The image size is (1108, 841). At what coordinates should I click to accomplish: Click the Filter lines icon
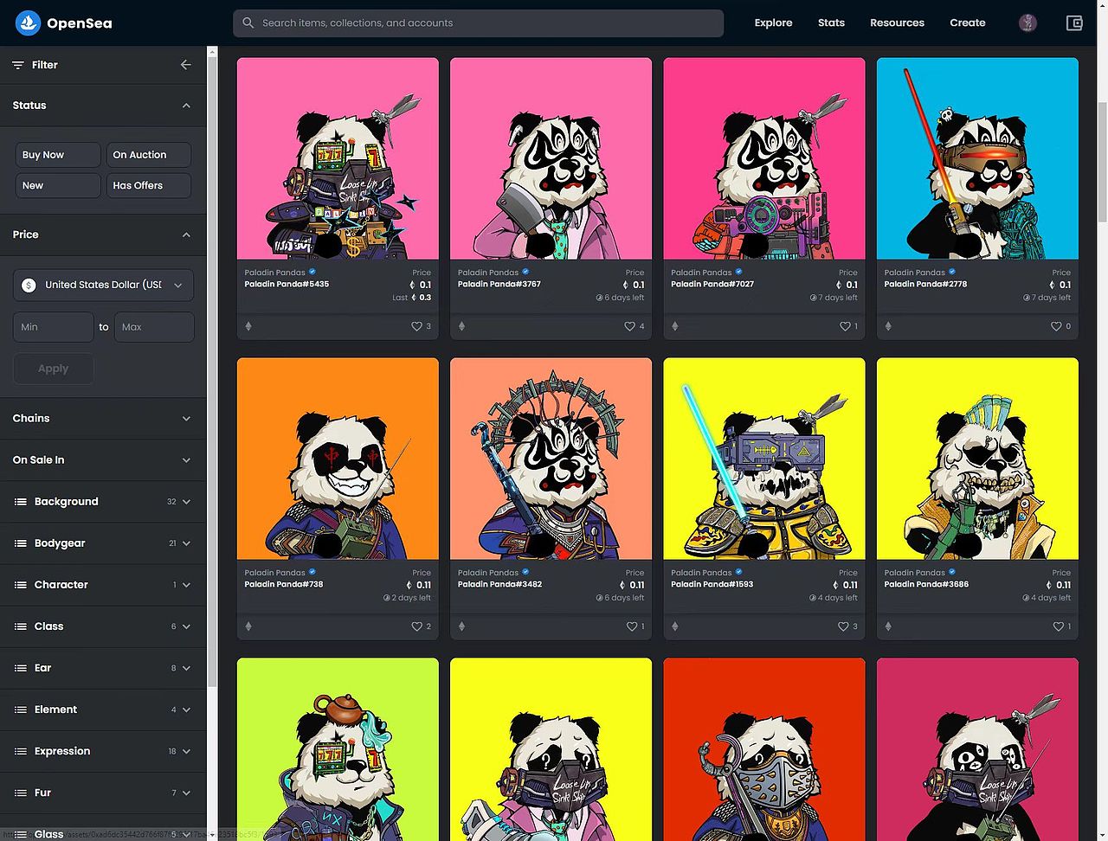point(17,65)
